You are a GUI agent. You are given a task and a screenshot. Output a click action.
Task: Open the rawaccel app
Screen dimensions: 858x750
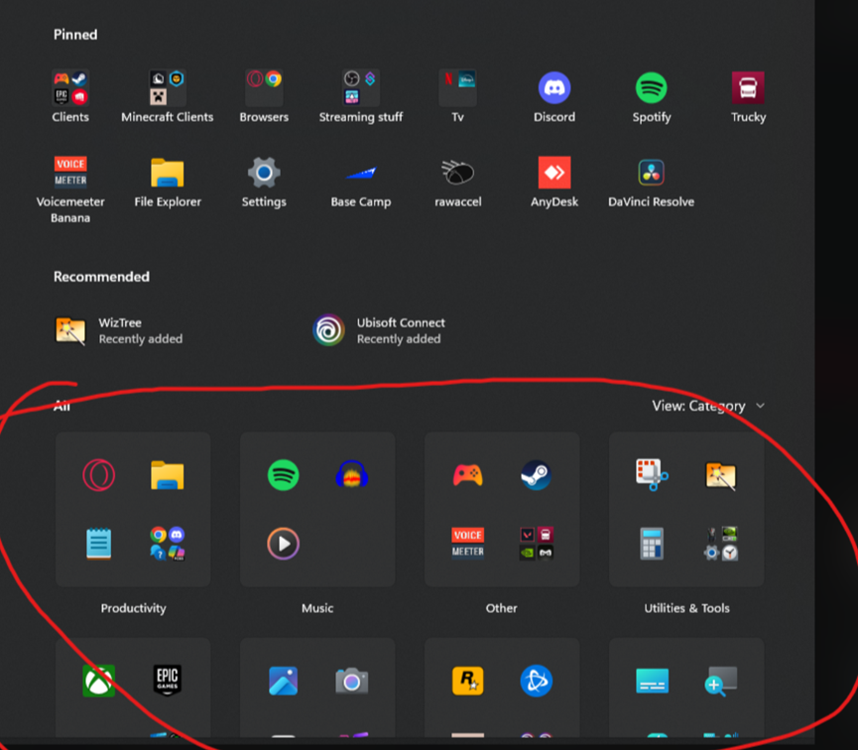pos(457,182)
